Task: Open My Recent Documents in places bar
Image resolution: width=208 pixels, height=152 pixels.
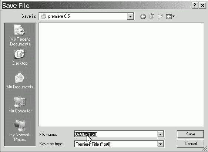Action: tap(20, 35)
